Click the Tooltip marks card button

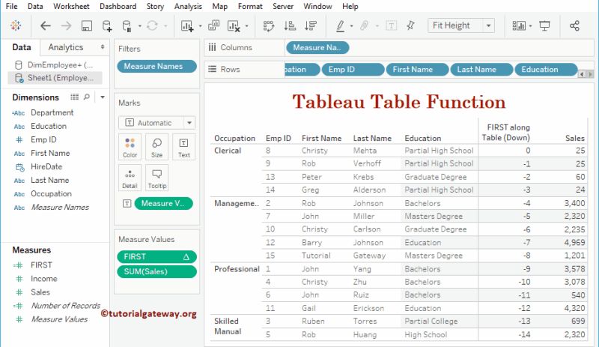(157, 178)
